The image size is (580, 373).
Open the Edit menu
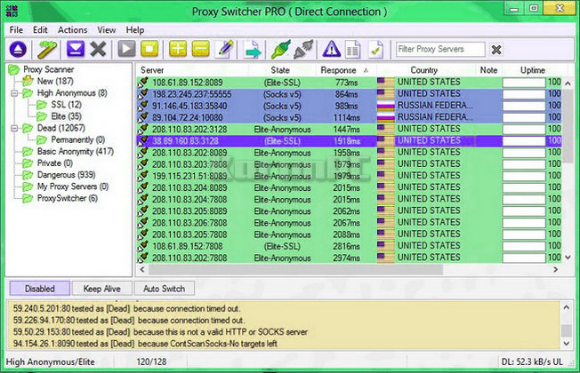pos(40,30)
